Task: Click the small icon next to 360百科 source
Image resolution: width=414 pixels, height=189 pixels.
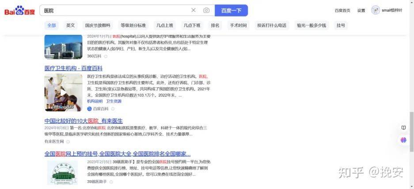Action: tap(106, 56)
